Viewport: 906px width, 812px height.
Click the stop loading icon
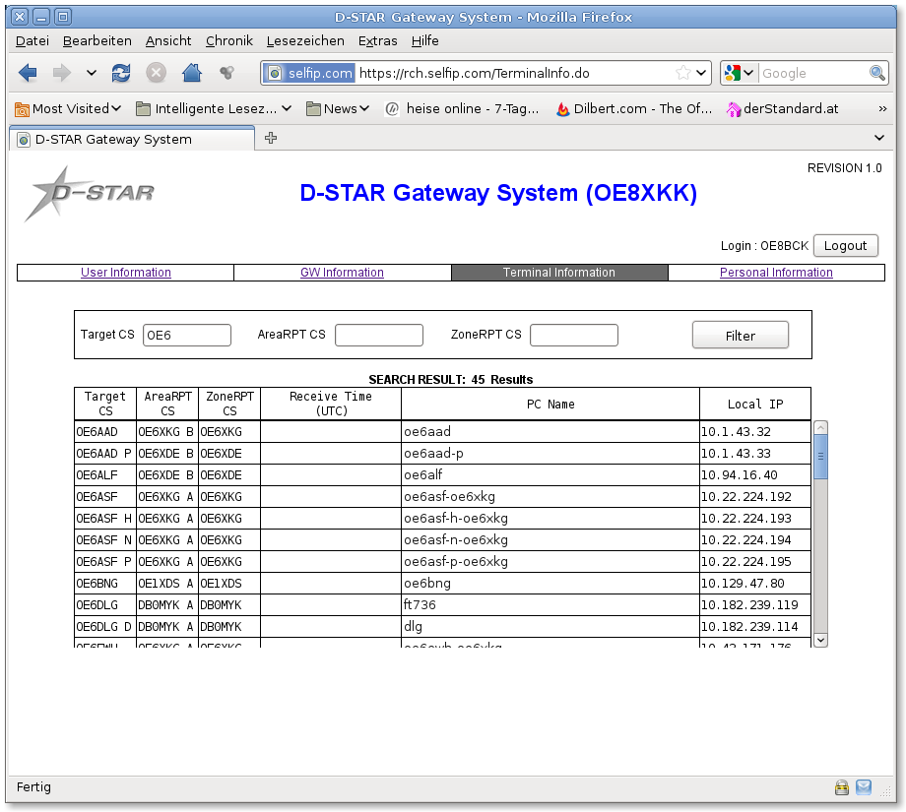pyautogui.click(x=156, y=73)
